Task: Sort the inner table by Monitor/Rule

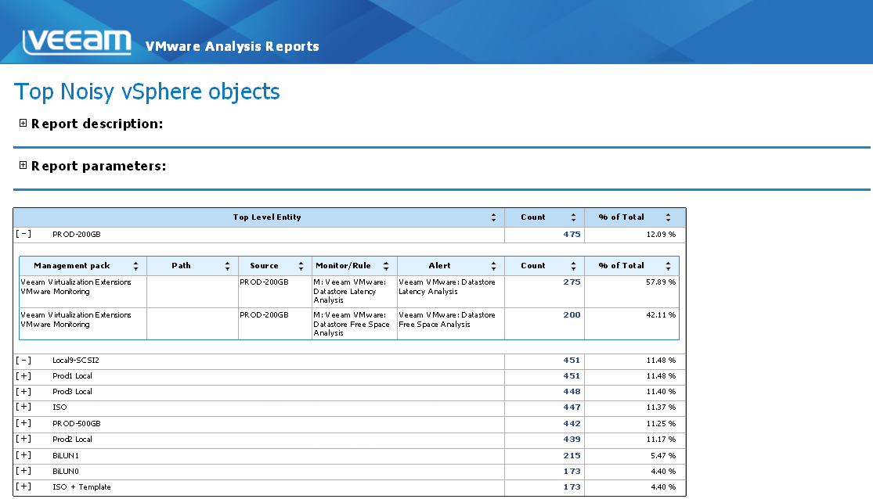Action: (x=386, y=266)
